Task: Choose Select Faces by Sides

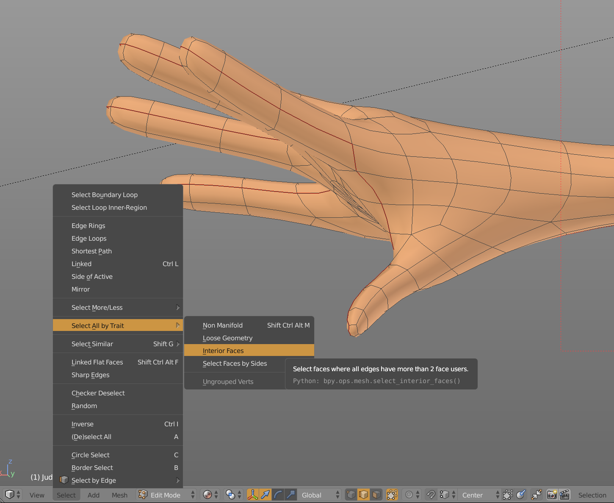Action: pos(235,363)
